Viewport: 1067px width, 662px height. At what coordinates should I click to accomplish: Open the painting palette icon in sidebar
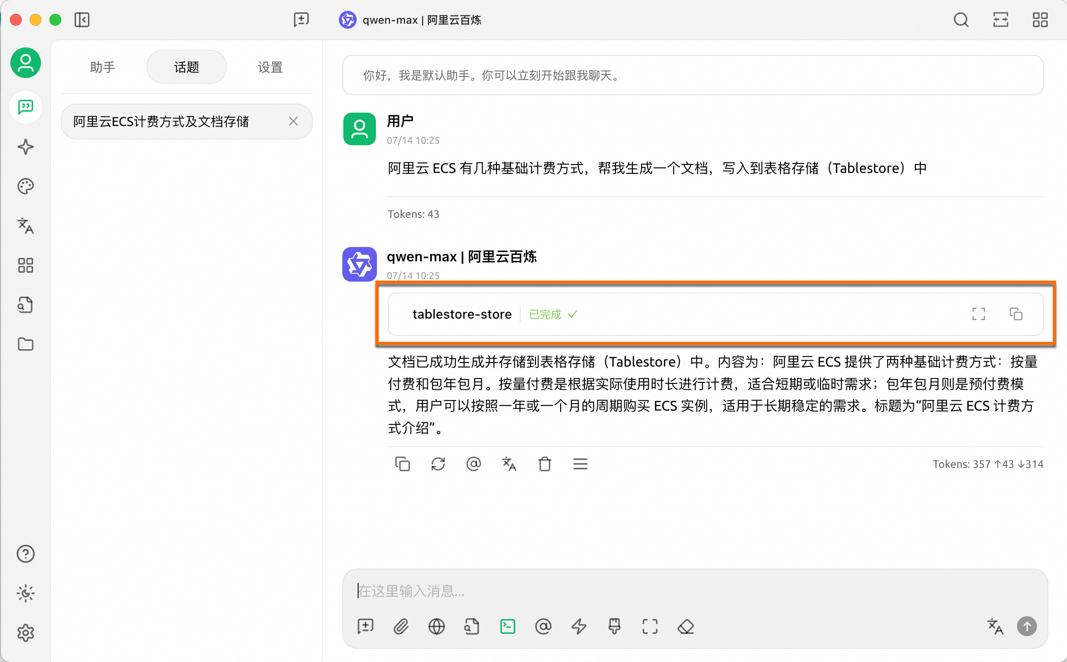click(x=26, y=186)
